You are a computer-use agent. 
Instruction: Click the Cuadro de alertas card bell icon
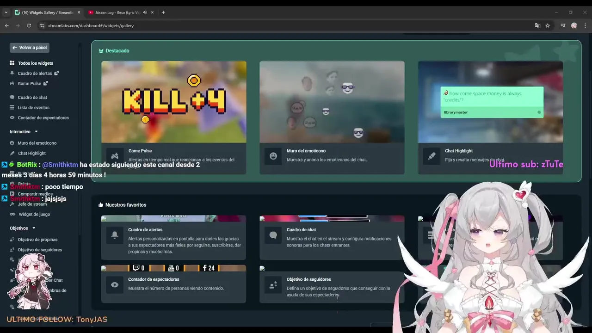pyautogui.click(x=115, y=235)
